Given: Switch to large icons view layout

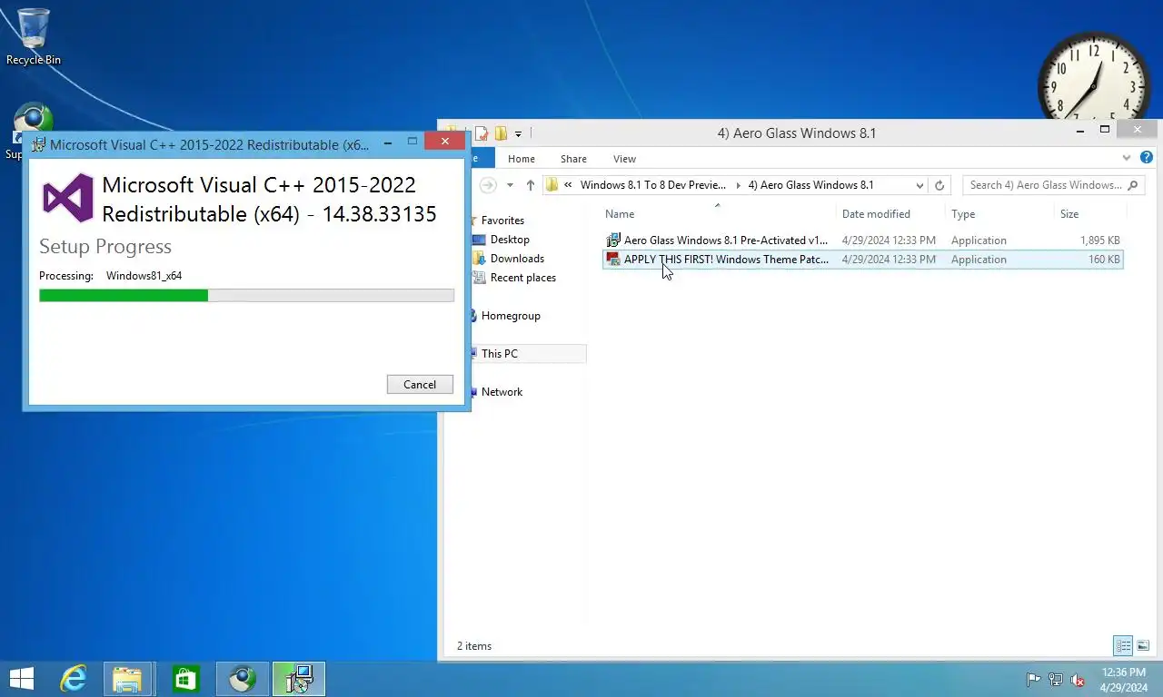Looking at the screenshot, I should coord(1144,646).
